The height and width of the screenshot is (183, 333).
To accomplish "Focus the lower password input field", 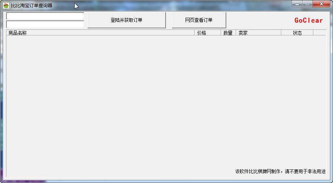I will point(45,24).
